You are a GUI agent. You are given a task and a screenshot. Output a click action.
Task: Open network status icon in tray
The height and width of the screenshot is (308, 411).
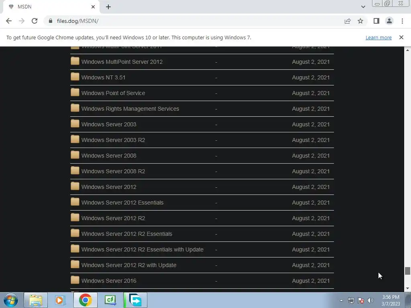pos(351,300)
